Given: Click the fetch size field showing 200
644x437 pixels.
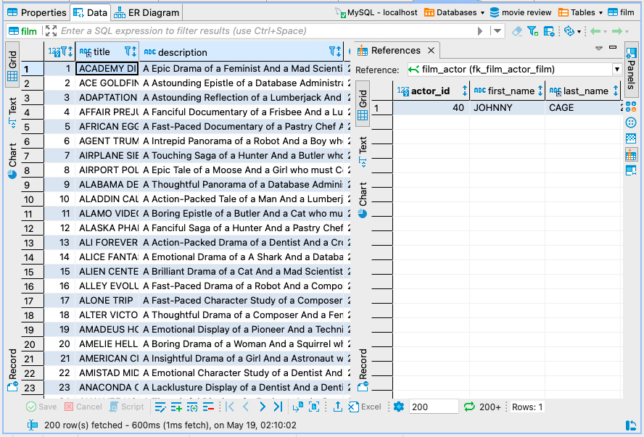Looking at the screenshot, I should [x=433, y=407].
